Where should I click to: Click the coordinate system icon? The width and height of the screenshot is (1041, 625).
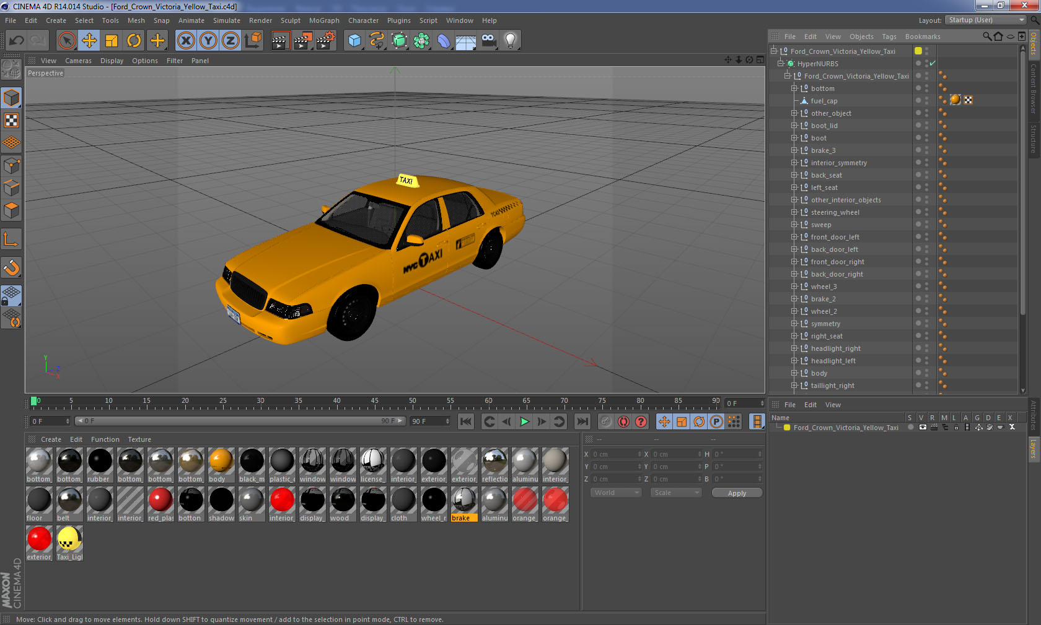point(253,41)
